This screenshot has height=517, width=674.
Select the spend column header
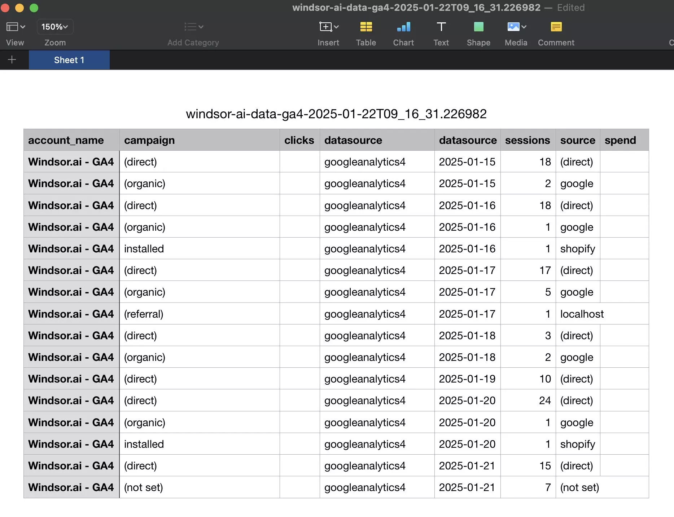click(624, 140)
